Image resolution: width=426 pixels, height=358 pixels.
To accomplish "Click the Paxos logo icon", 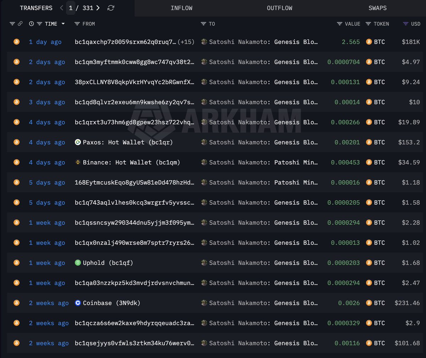I will click(78, 142).
